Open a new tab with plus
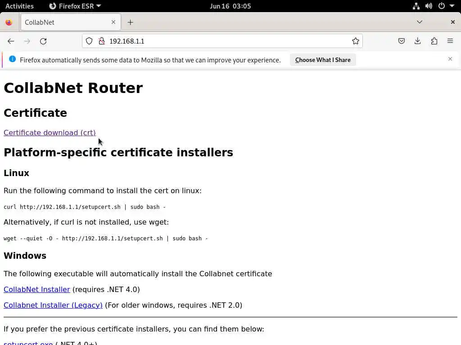This screenshot has height=345, width=461. (130, 22)
